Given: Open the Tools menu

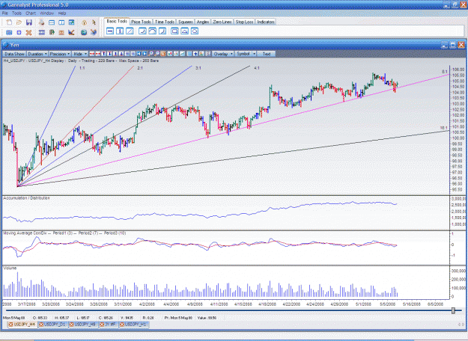Looking at the screenshot, I should [16, 13].
